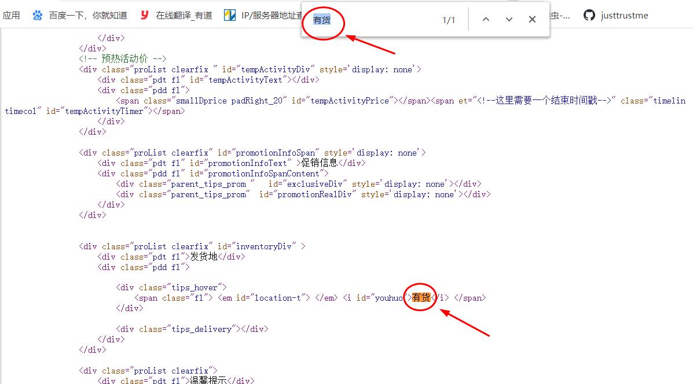Image resolution: width=693 pixels, height=384 pixels.
Task: Click the IP lookup bookmark icon
Action: point(230,16)
